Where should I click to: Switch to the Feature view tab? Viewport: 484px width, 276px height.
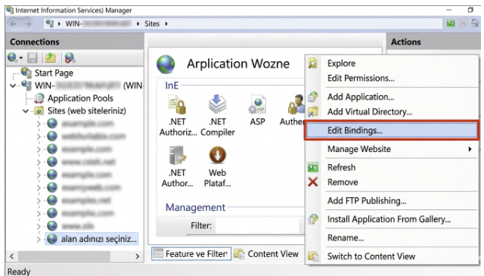[191, 254]
